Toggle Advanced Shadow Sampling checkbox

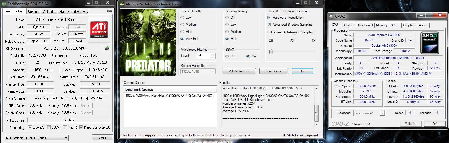coord(269,25)
